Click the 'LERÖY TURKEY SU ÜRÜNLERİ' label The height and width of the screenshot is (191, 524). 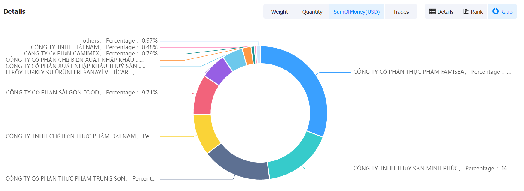click(74, 72)
